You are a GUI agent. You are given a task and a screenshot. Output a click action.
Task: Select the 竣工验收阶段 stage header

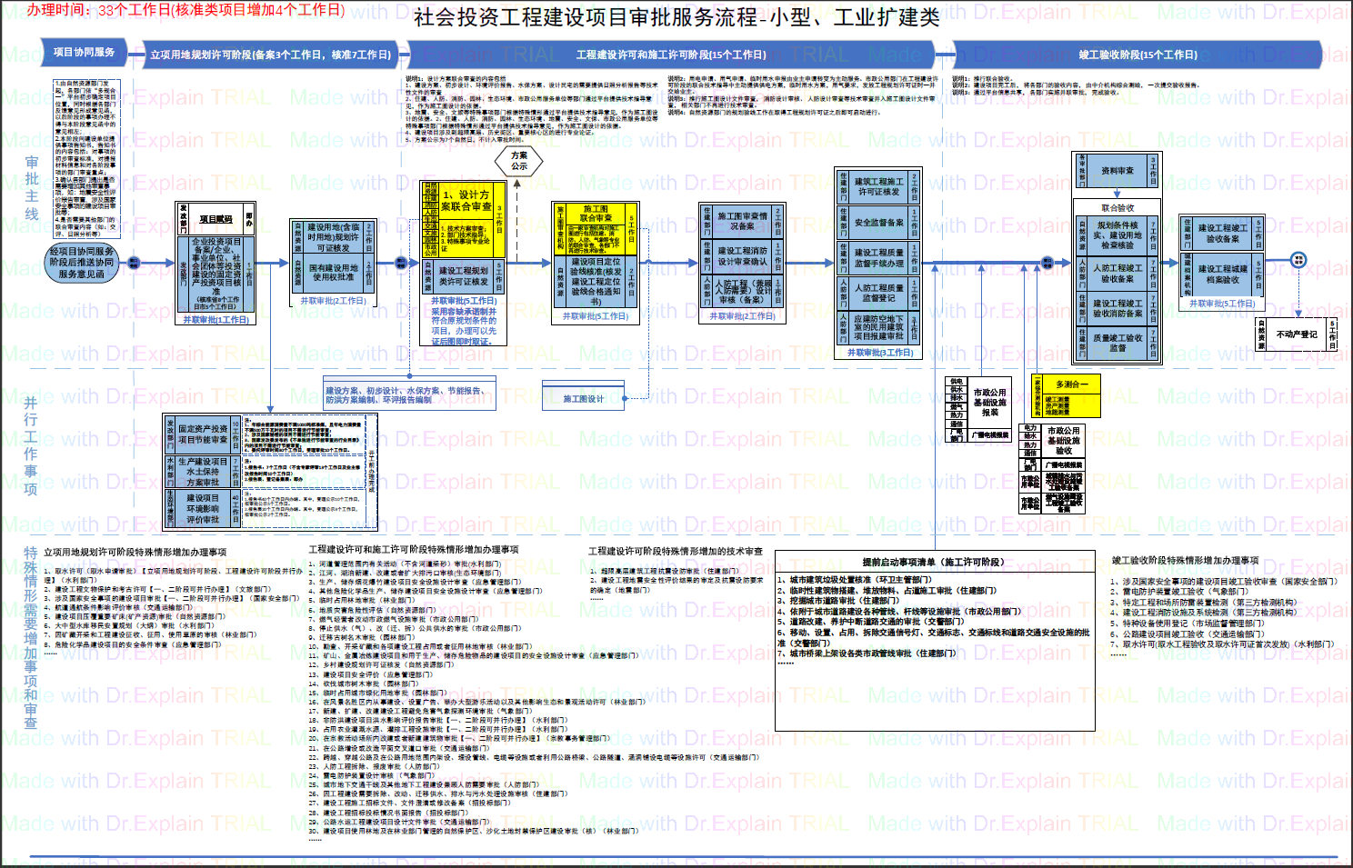1138,55
